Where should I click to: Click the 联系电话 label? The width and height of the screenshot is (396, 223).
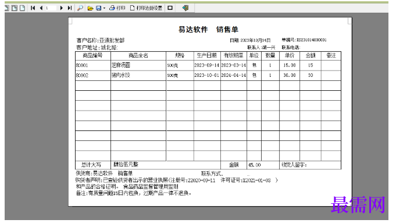291,47
